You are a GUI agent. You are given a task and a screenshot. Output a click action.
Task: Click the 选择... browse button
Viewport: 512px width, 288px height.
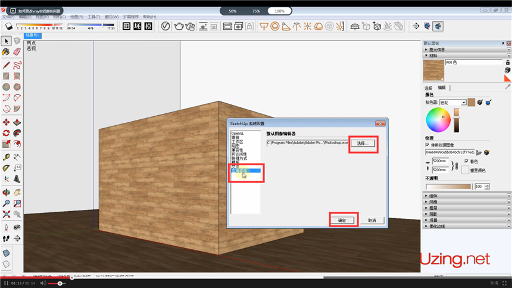[x=363, y=143]
